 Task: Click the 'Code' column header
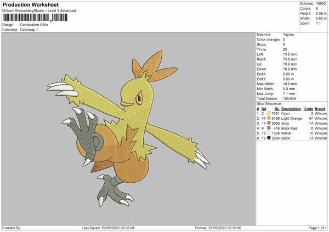pyautogui.click(x=309, y=109)
